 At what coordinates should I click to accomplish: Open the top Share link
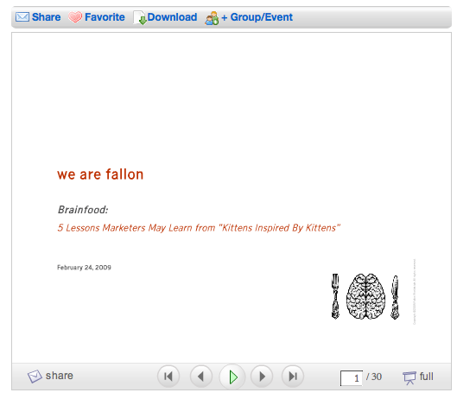click(x=47, y=17)
